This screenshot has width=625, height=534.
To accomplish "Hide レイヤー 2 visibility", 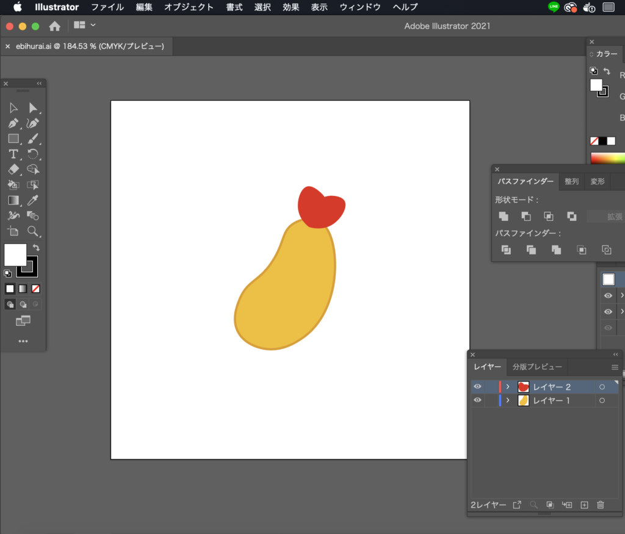I will 478,386.
